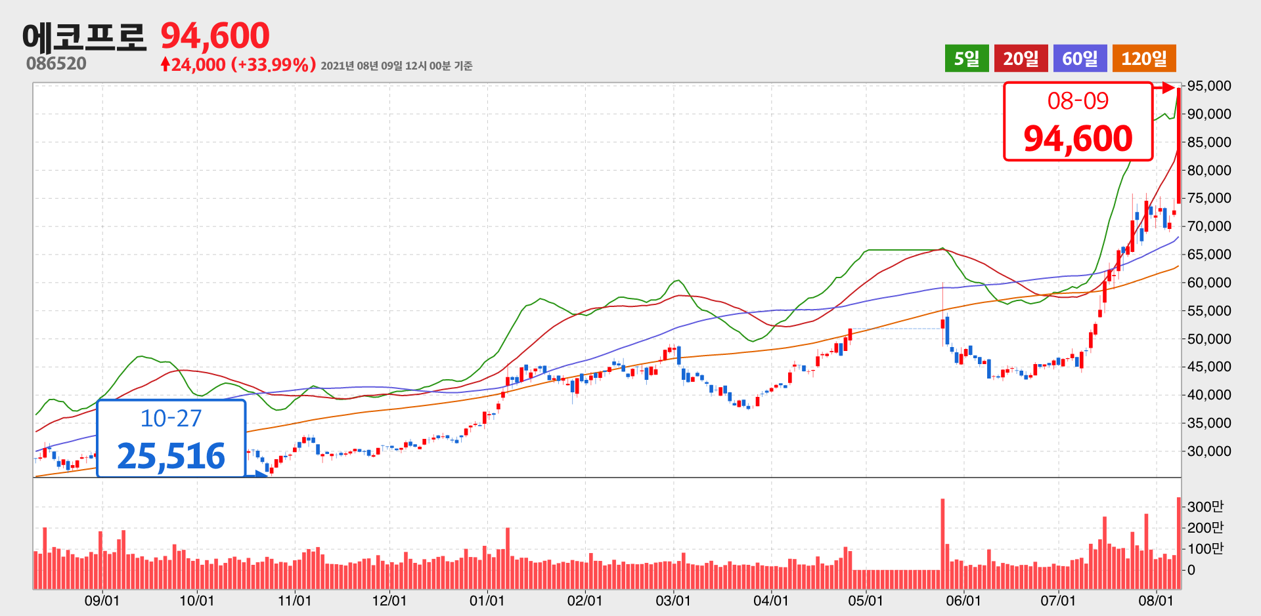Click the 03/01 date axis label
The image size is (1261, 616).
coord(673,600)
